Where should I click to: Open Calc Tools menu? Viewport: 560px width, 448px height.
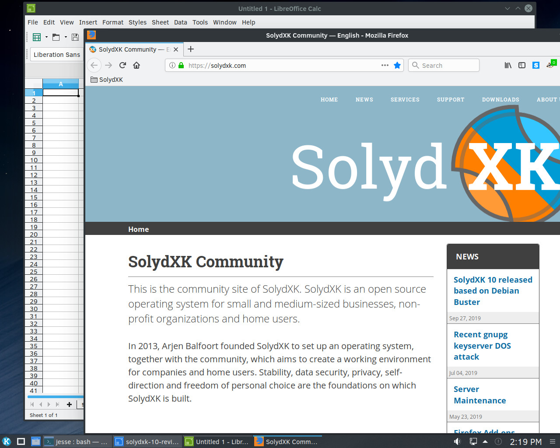(200, 22)
